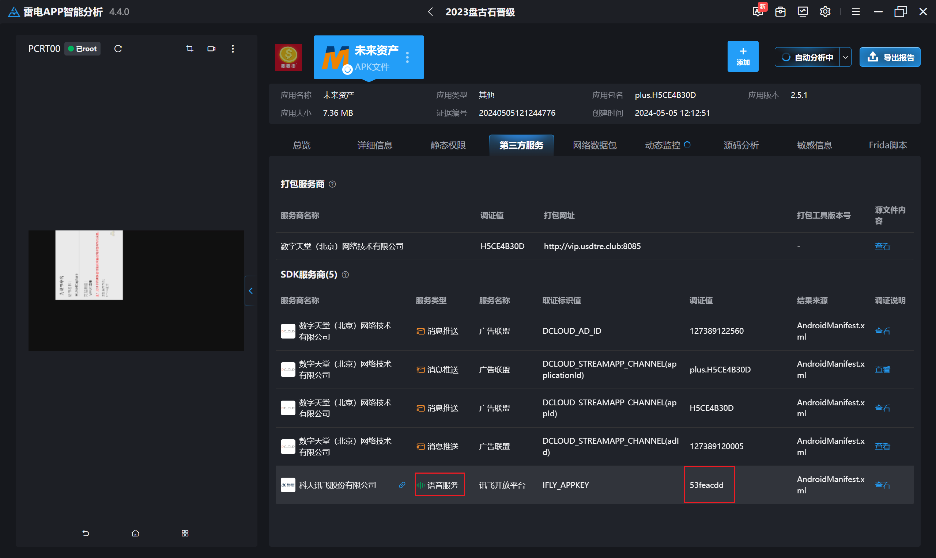Viewport: 936px width, 558px height.
Task: Click 查看 in the plus.H5CE4B30D SDK row
Action: (883, 370)
